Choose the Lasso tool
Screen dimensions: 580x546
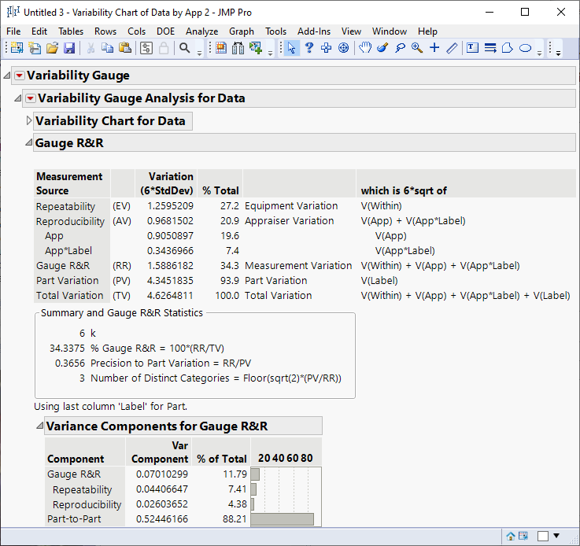tap(400, 48)
